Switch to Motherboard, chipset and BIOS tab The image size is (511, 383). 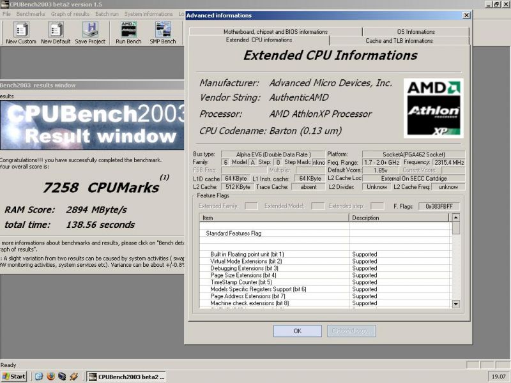[x=275, y=31]
